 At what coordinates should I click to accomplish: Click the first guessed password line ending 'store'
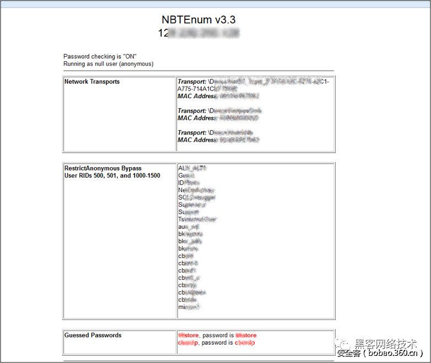[x=217, y=335]
